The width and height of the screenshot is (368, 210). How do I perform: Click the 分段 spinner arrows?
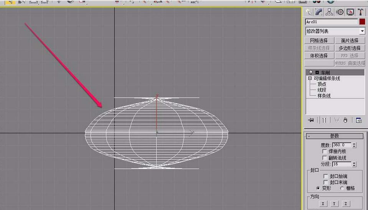click(354, 164)
